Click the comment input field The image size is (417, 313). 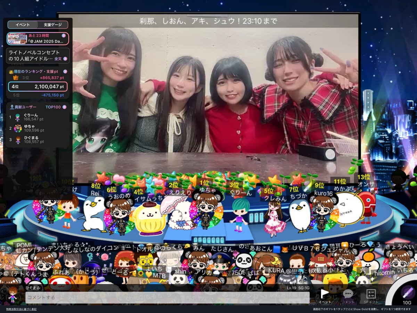point(167,298)
